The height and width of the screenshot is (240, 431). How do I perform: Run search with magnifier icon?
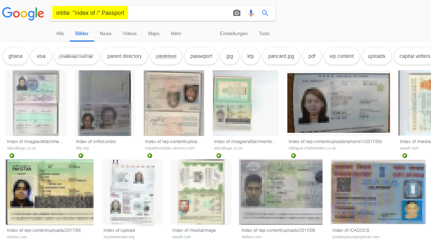click(x=265, y=13)
